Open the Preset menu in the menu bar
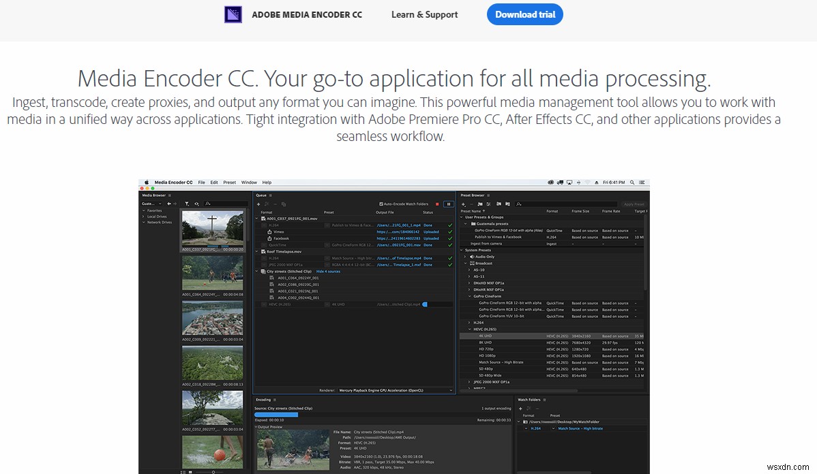Screen dimensions: 817x474 coord(230,182)
